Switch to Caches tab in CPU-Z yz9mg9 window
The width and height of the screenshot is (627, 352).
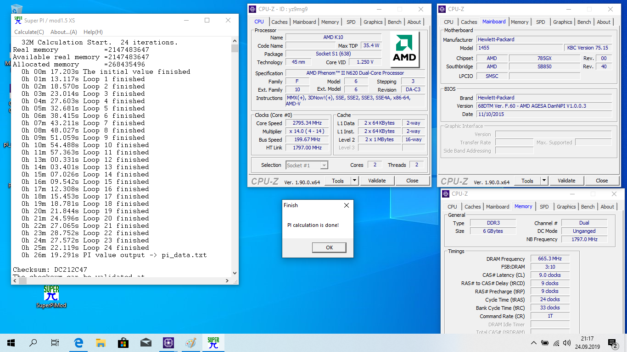coord(279,22)
